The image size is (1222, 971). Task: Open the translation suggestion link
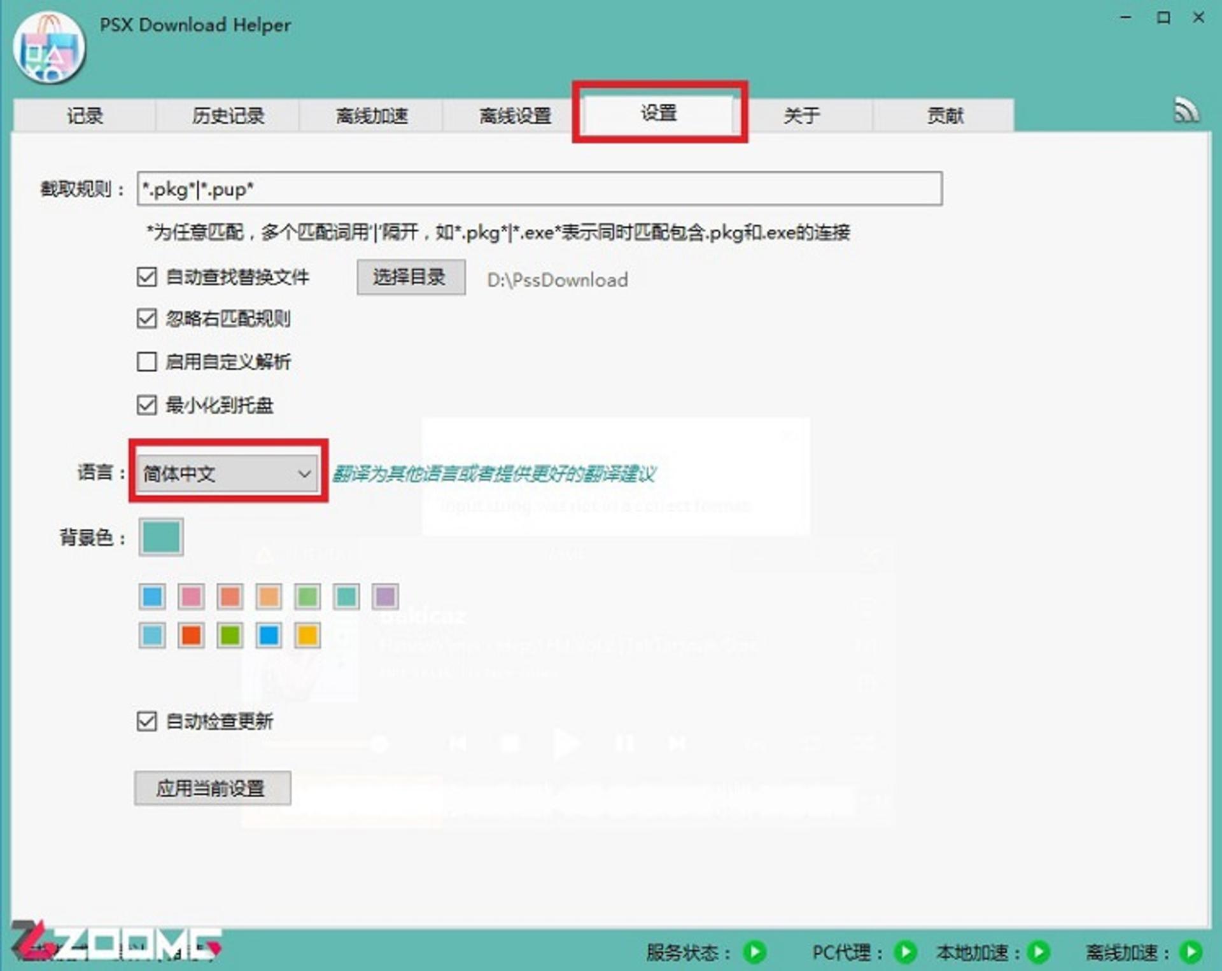pos(494,473)
